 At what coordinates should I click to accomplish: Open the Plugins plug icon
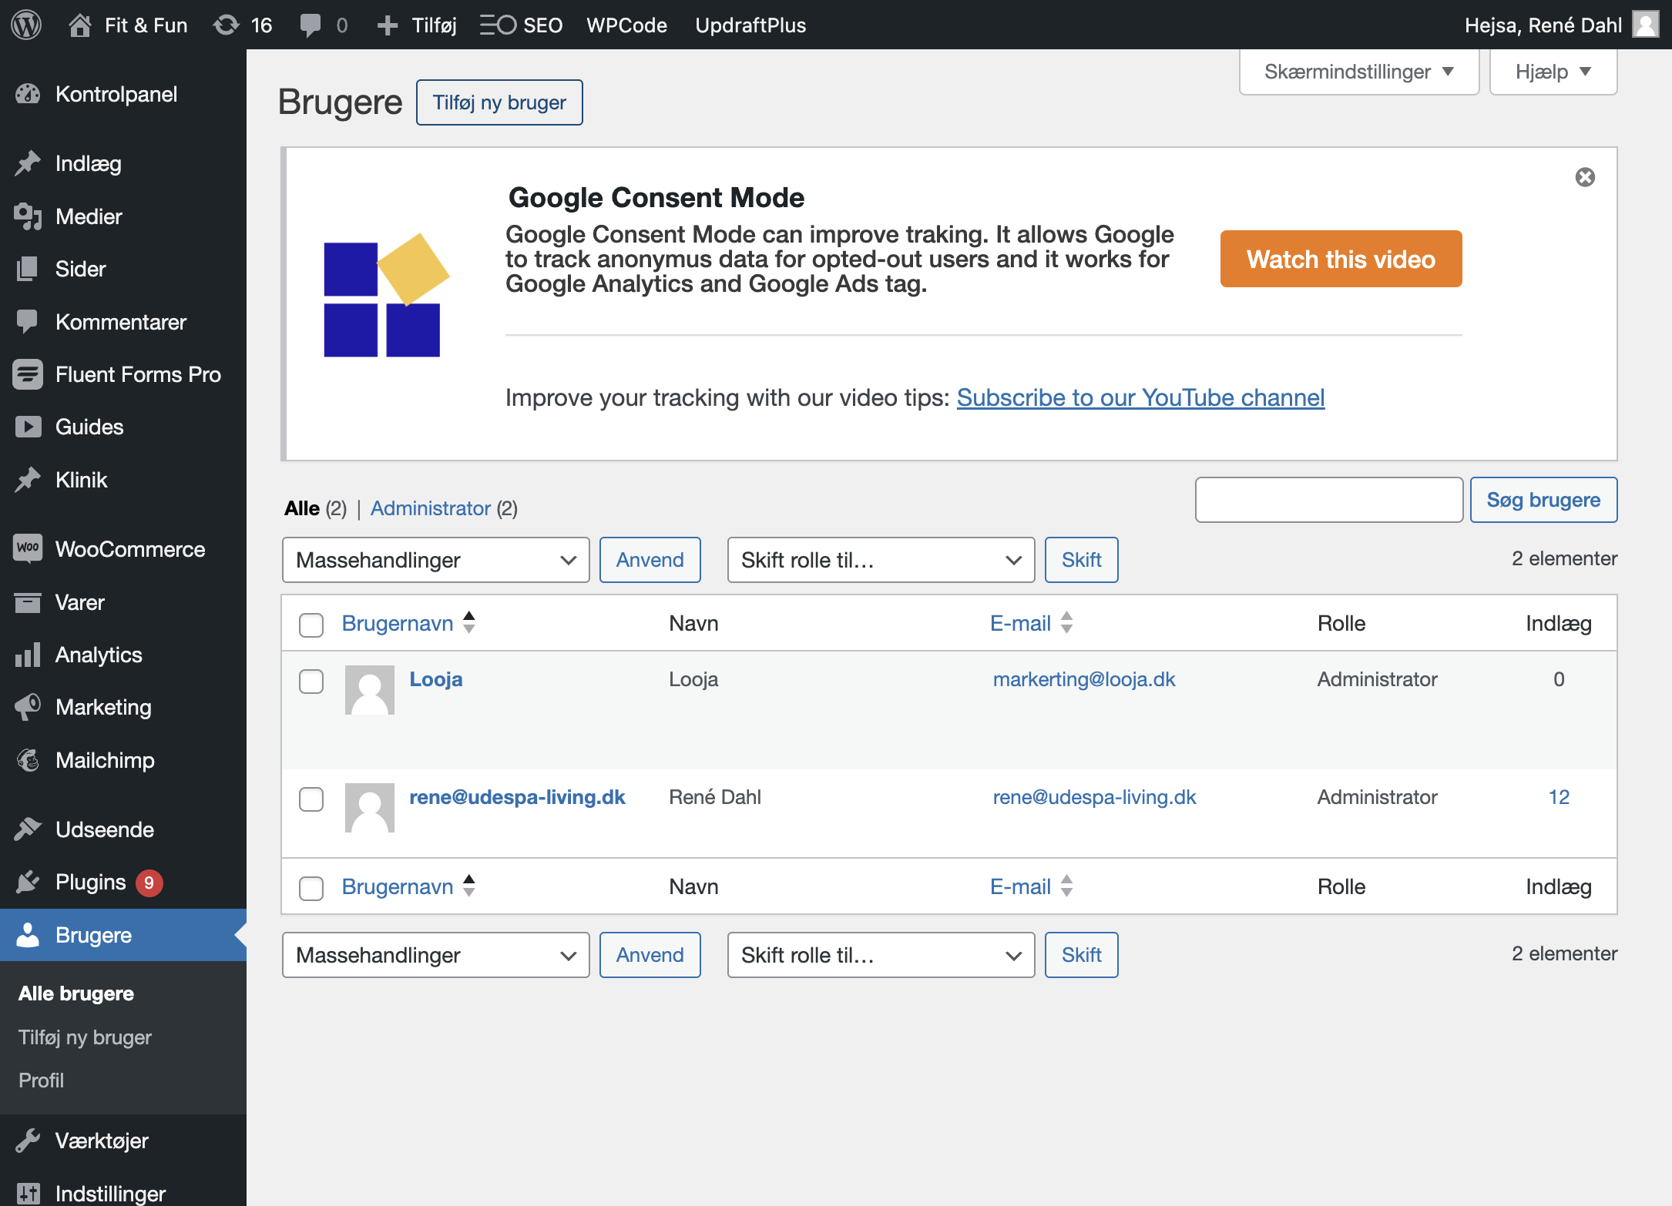pos(28,882)
